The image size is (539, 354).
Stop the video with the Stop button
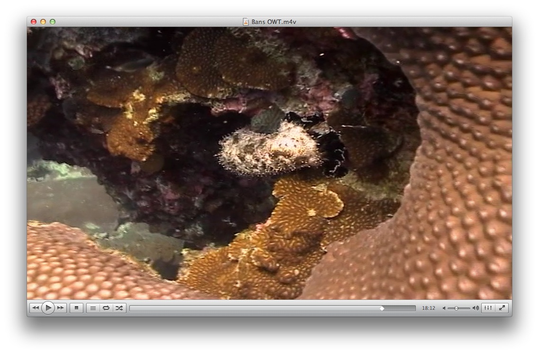tap(76, 308)
